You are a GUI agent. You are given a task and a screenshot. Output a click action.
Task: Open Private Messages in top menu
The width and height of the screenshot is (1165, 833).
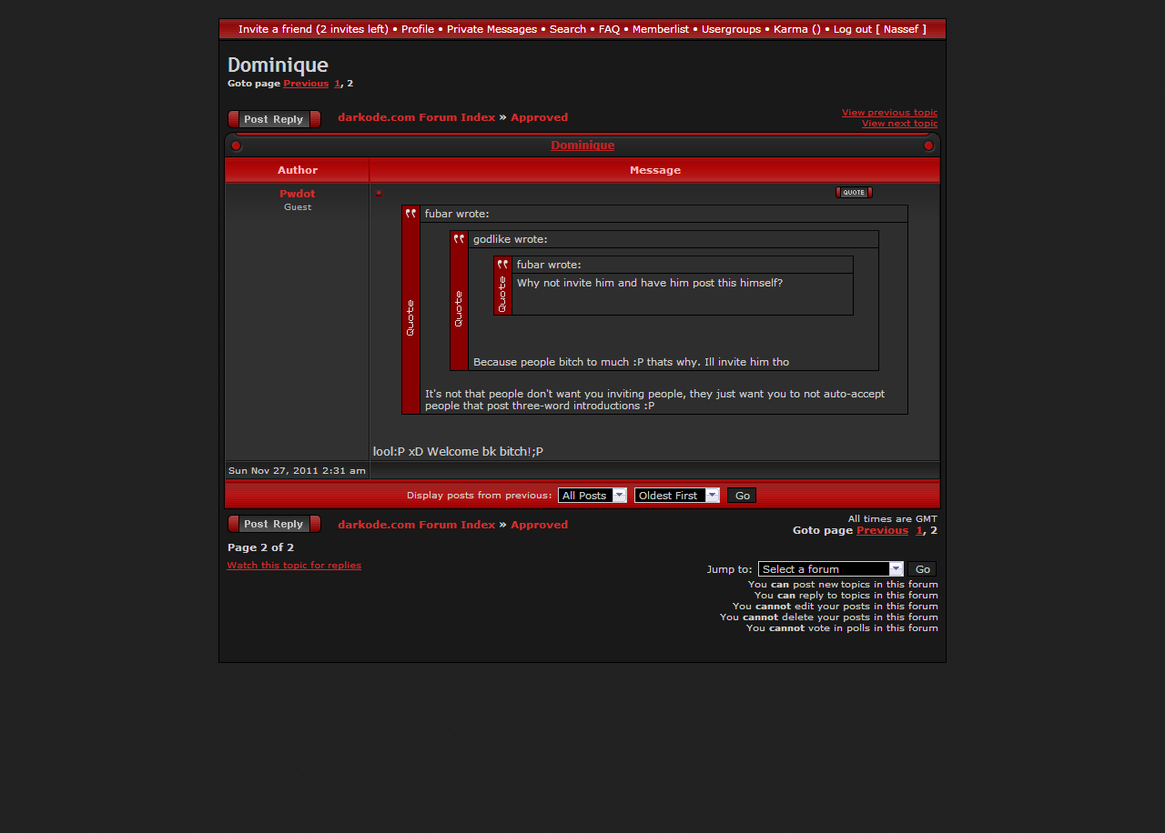pos(491,29)
